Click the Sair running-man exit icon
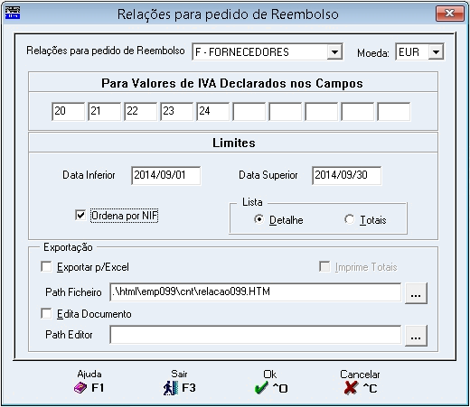Screen dimensions: 470x407 tap(171, 388)
